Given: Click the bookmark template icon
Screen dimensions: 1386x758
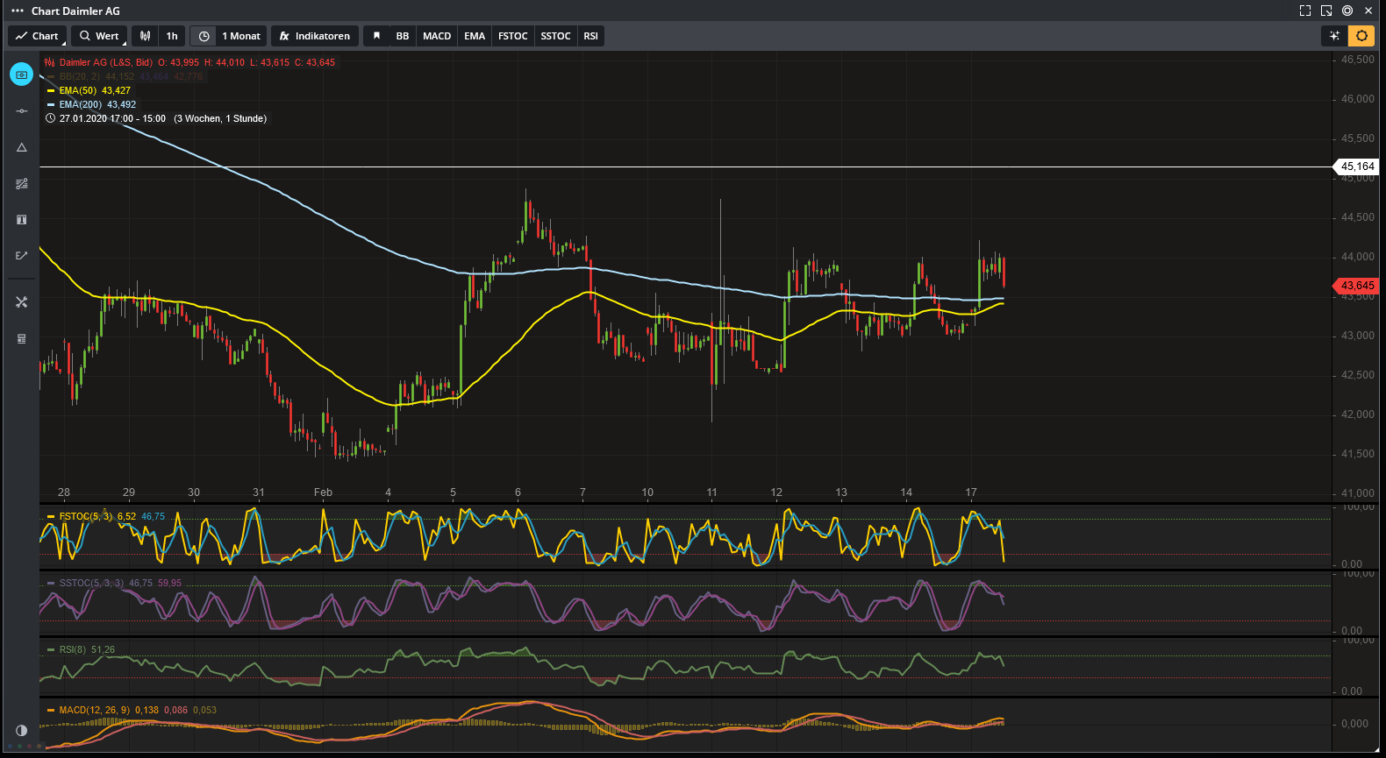Looking at the screenshot, I should pyautogui.click(x=376, y=36).
